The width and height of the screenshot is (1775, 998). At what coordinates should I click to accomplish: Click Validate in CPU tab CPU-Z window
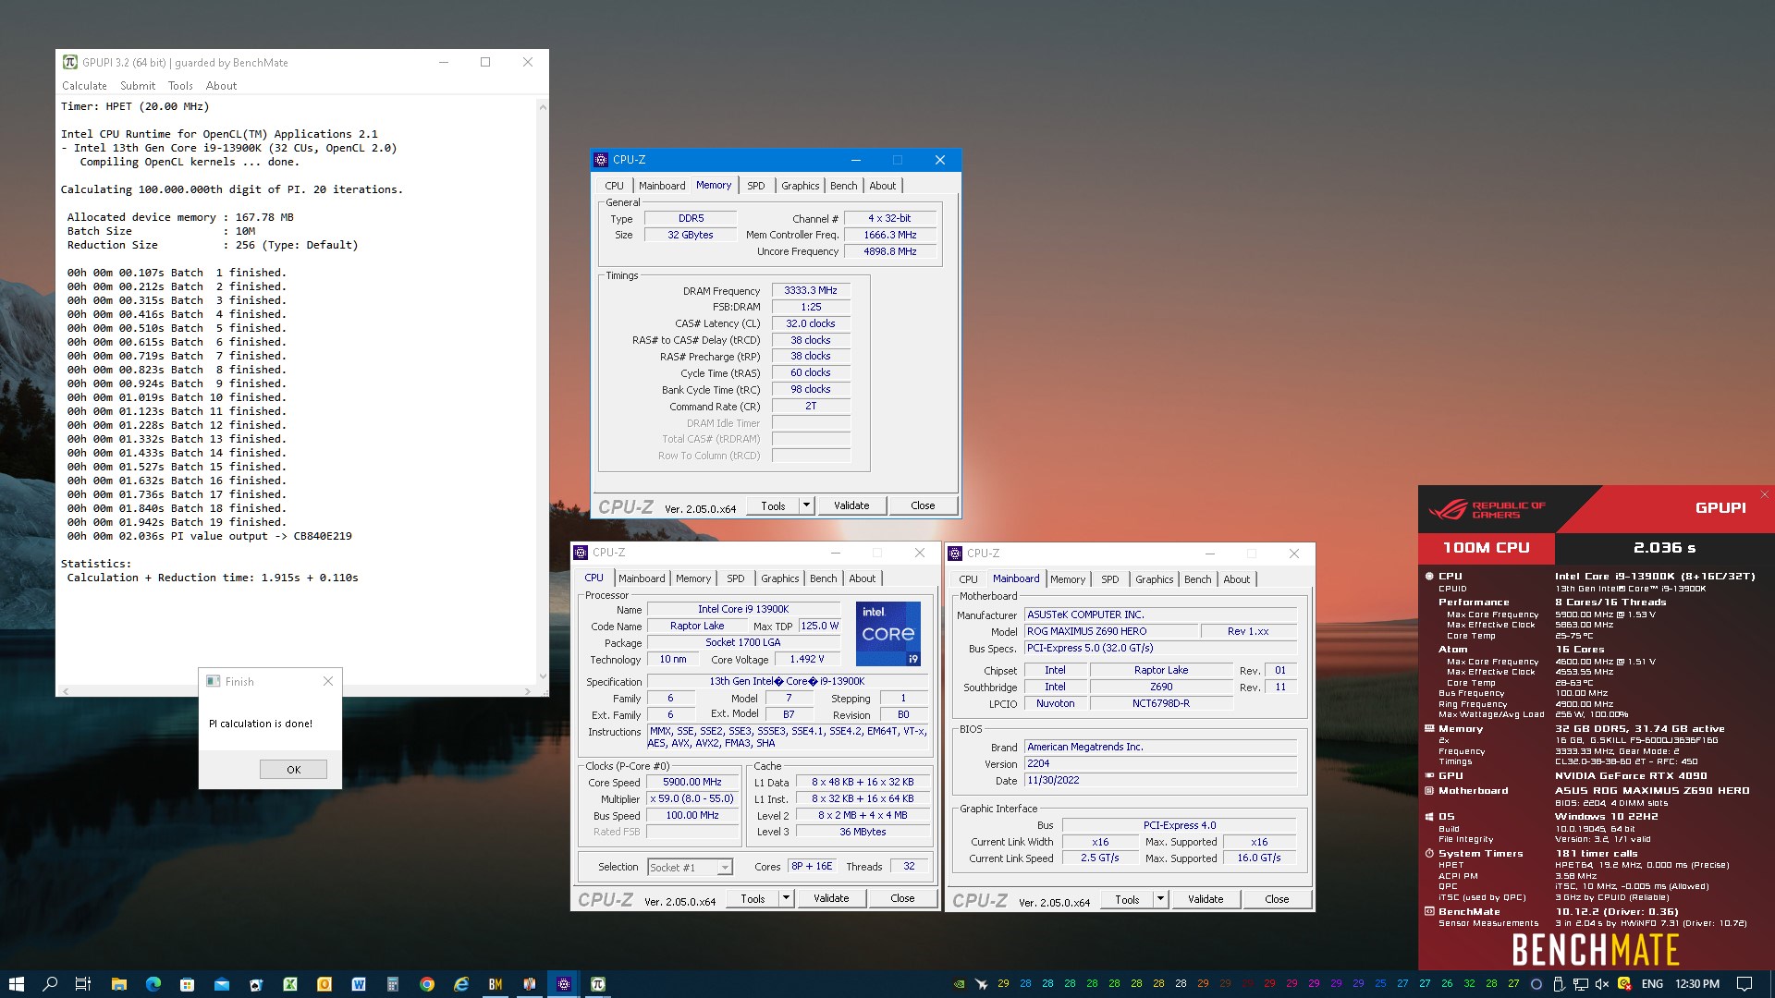[x=831, y=898]
